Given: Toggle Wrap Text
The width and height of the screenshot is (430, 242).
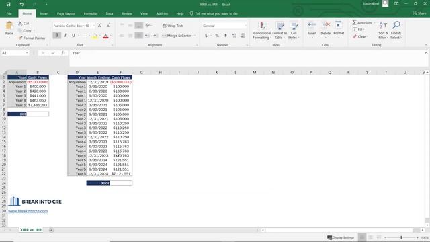Looking at the screenshot, I should [173, 26].
